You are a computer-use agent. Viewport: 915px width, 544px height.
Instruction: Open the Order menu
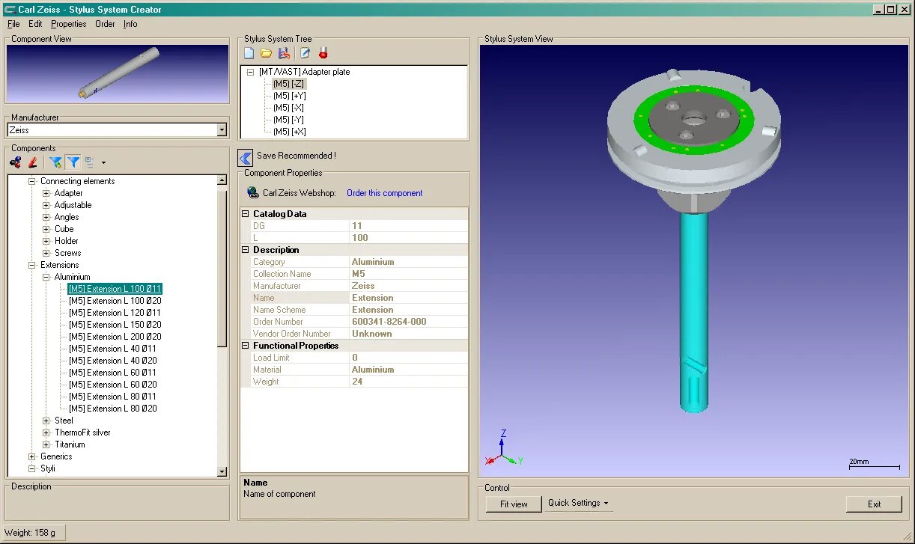[x=105, y=24]
